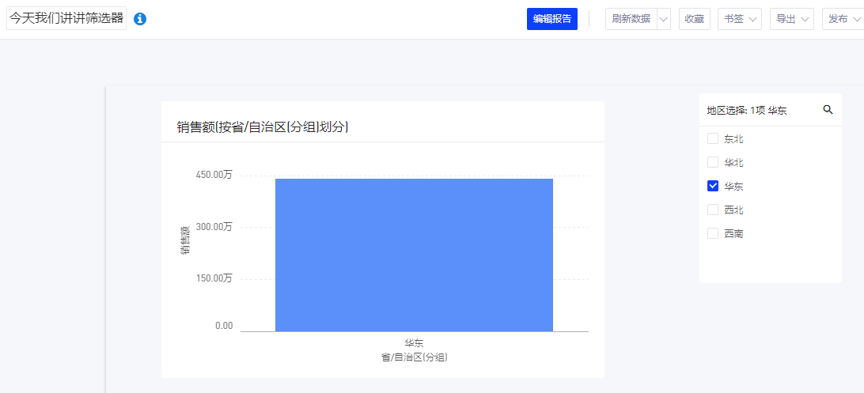
Task: Click the chart title 销售额(按省/自治区(分组)划分)
Action: pyautogui.click(x=263, y=127)
